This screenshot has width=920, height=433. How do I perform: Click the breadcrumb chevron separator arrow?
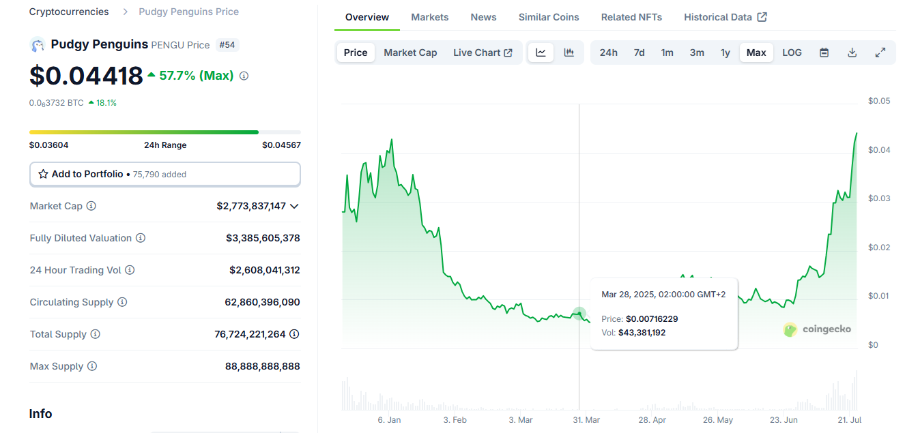pos(126,12)
